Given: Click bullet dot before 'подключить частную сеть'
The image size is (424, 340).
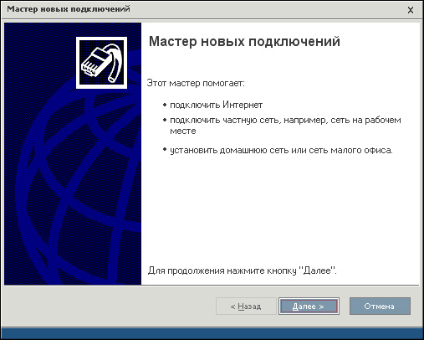Looking at the screenshot, I should coord(165,121).
